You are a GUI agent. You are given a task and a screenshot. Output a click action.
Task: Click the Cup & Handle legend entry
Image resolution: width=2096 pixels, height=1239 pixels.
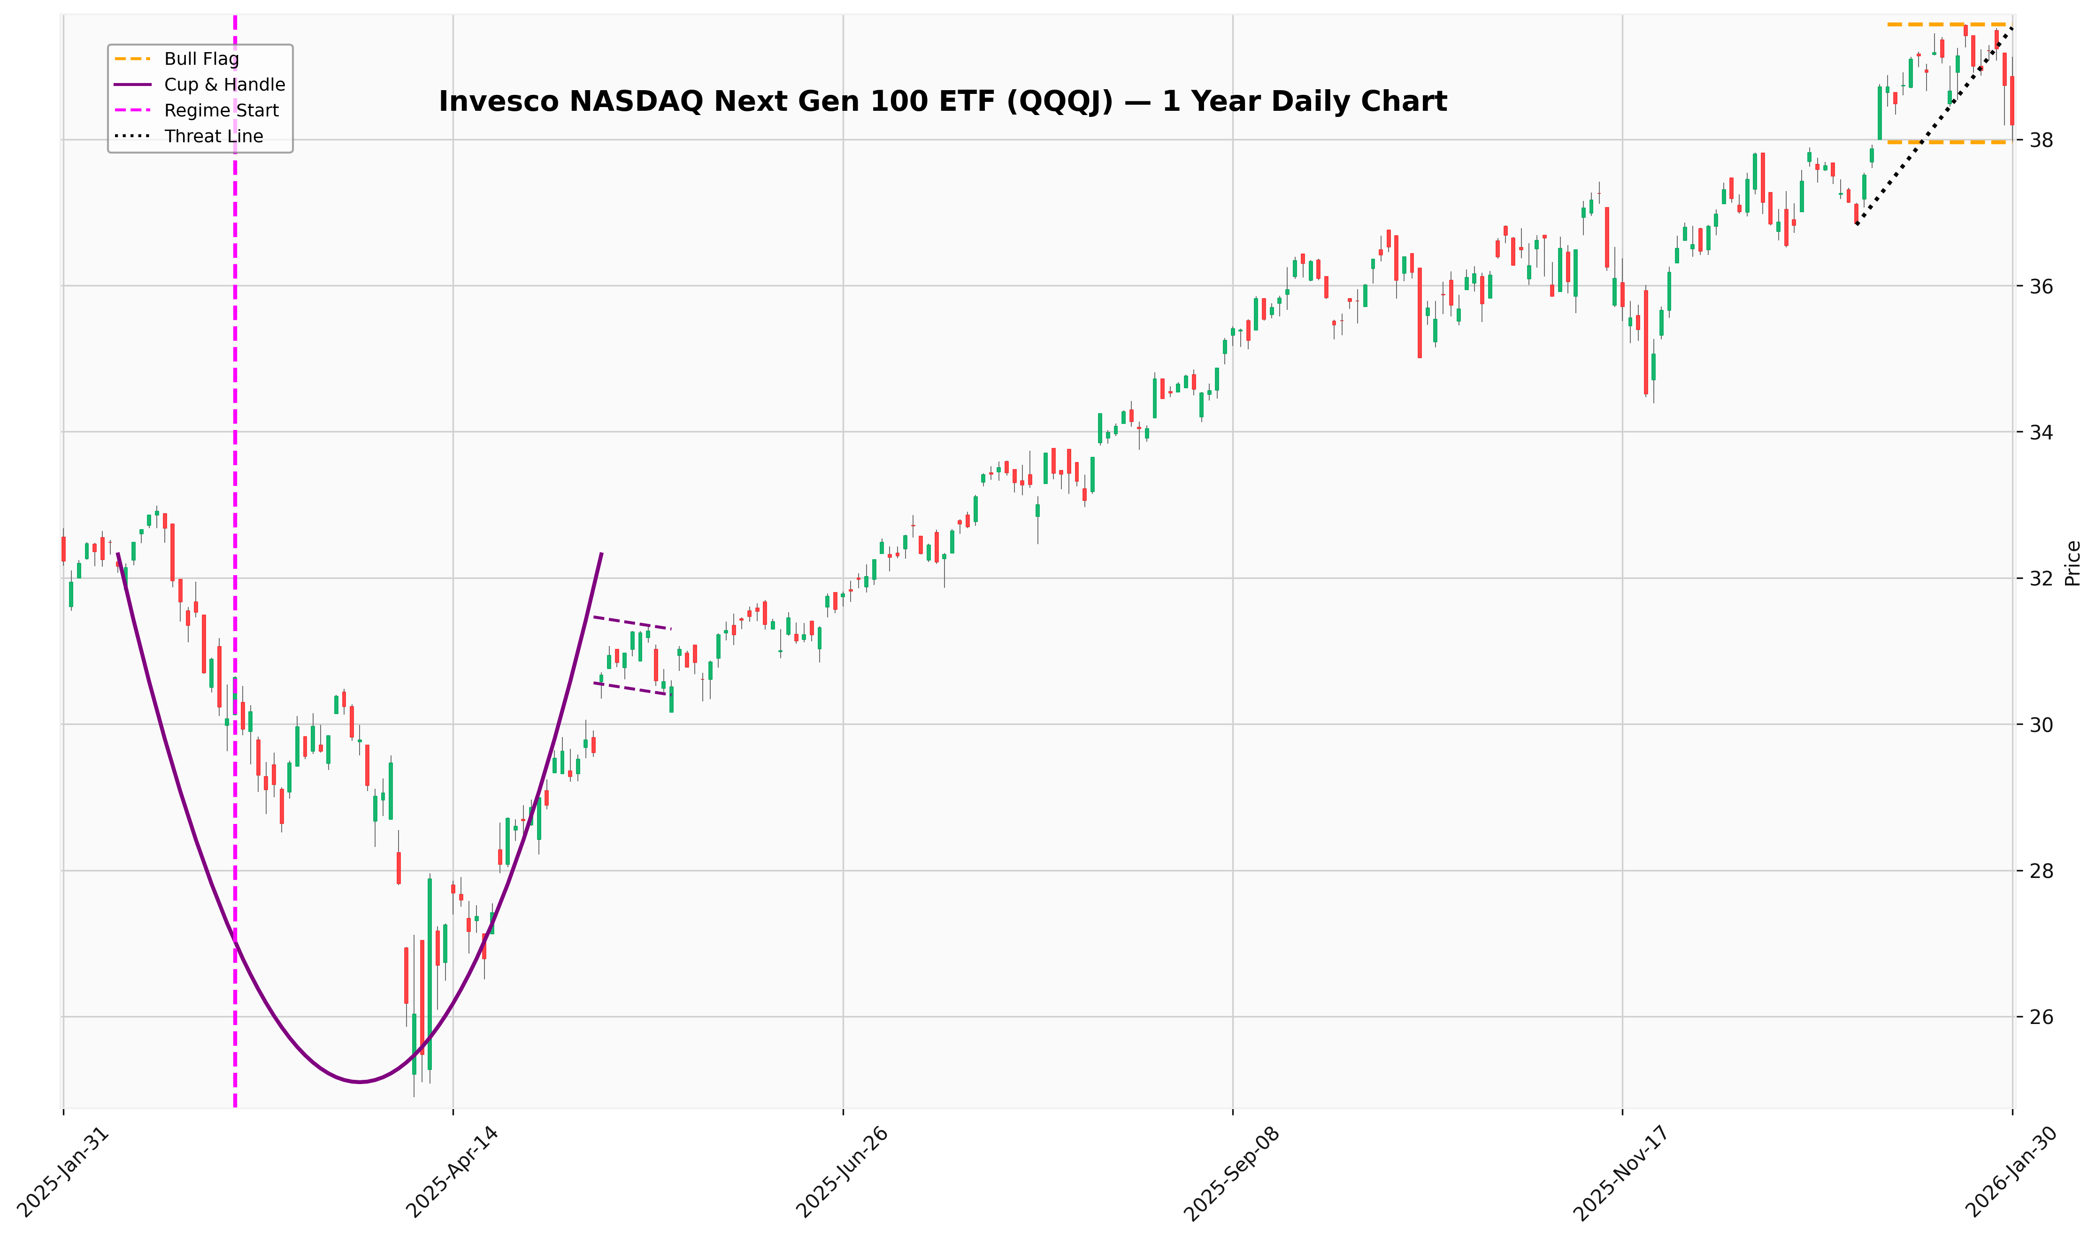[x=224, y=85]
